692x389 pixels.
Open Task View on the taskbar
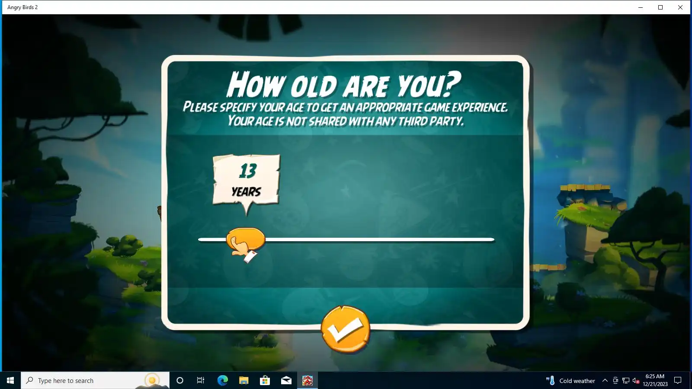pyautogui.click(x=201, y=380)
